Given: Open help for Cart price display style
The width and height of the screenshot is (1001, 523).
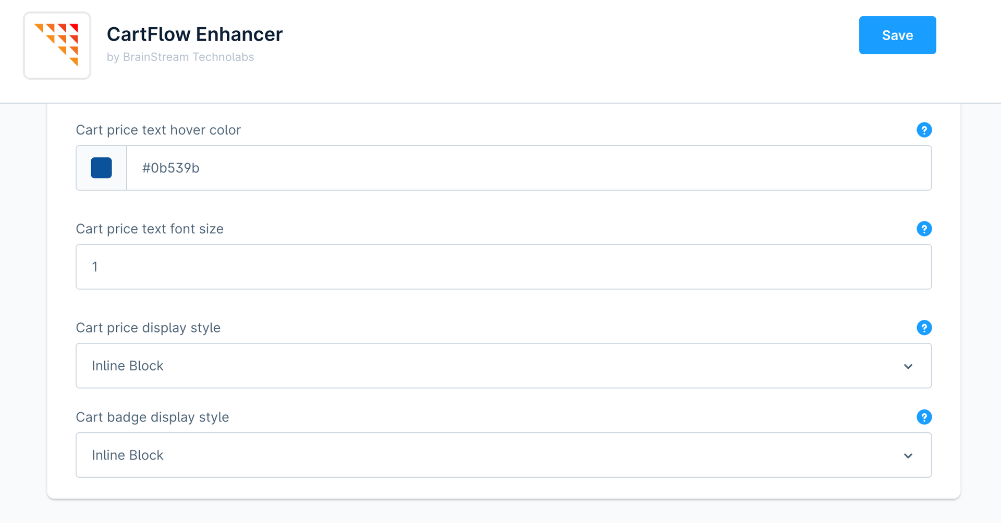Looking at the screenshot, I should [x=924, y=328].
